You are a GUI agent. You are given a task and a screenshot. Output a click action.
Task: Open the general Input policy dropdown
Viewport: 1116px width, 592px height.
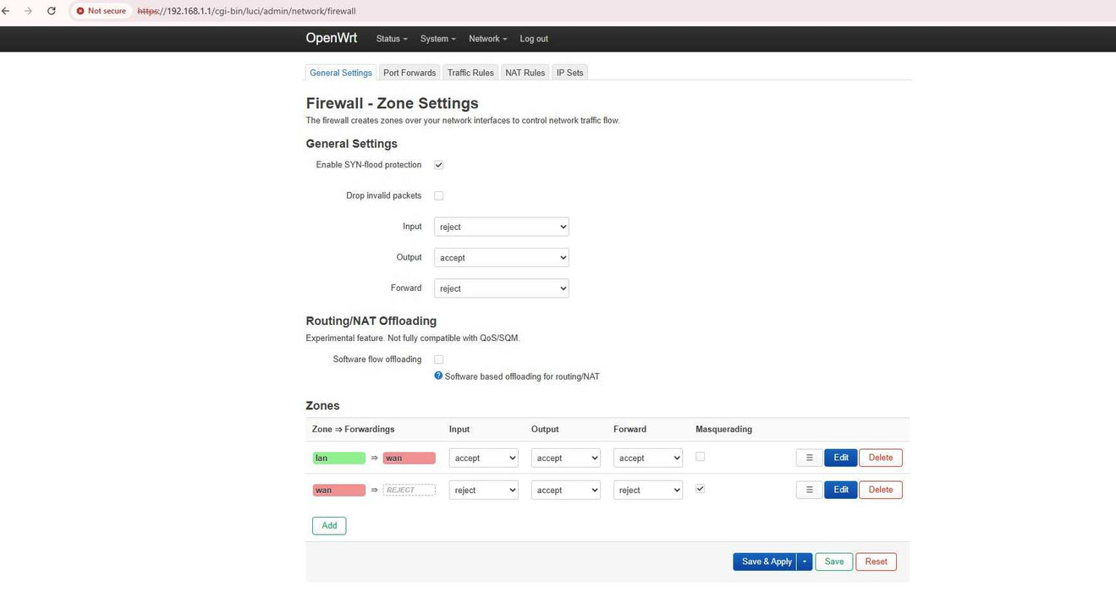(502, 227)
